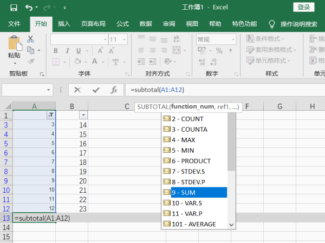Expand the Name Box dropdown arrow
The height and width of the screenshot is (243, 325).
(48, 90)
